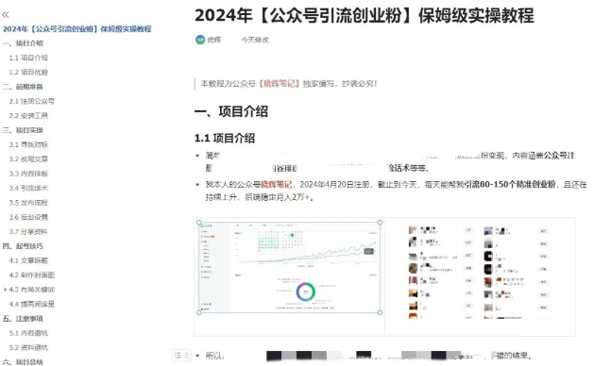This screenshot has height=366, width=594.
Task: Go to outline item 4.2 制作封面图
Action: tap(32, 274)
